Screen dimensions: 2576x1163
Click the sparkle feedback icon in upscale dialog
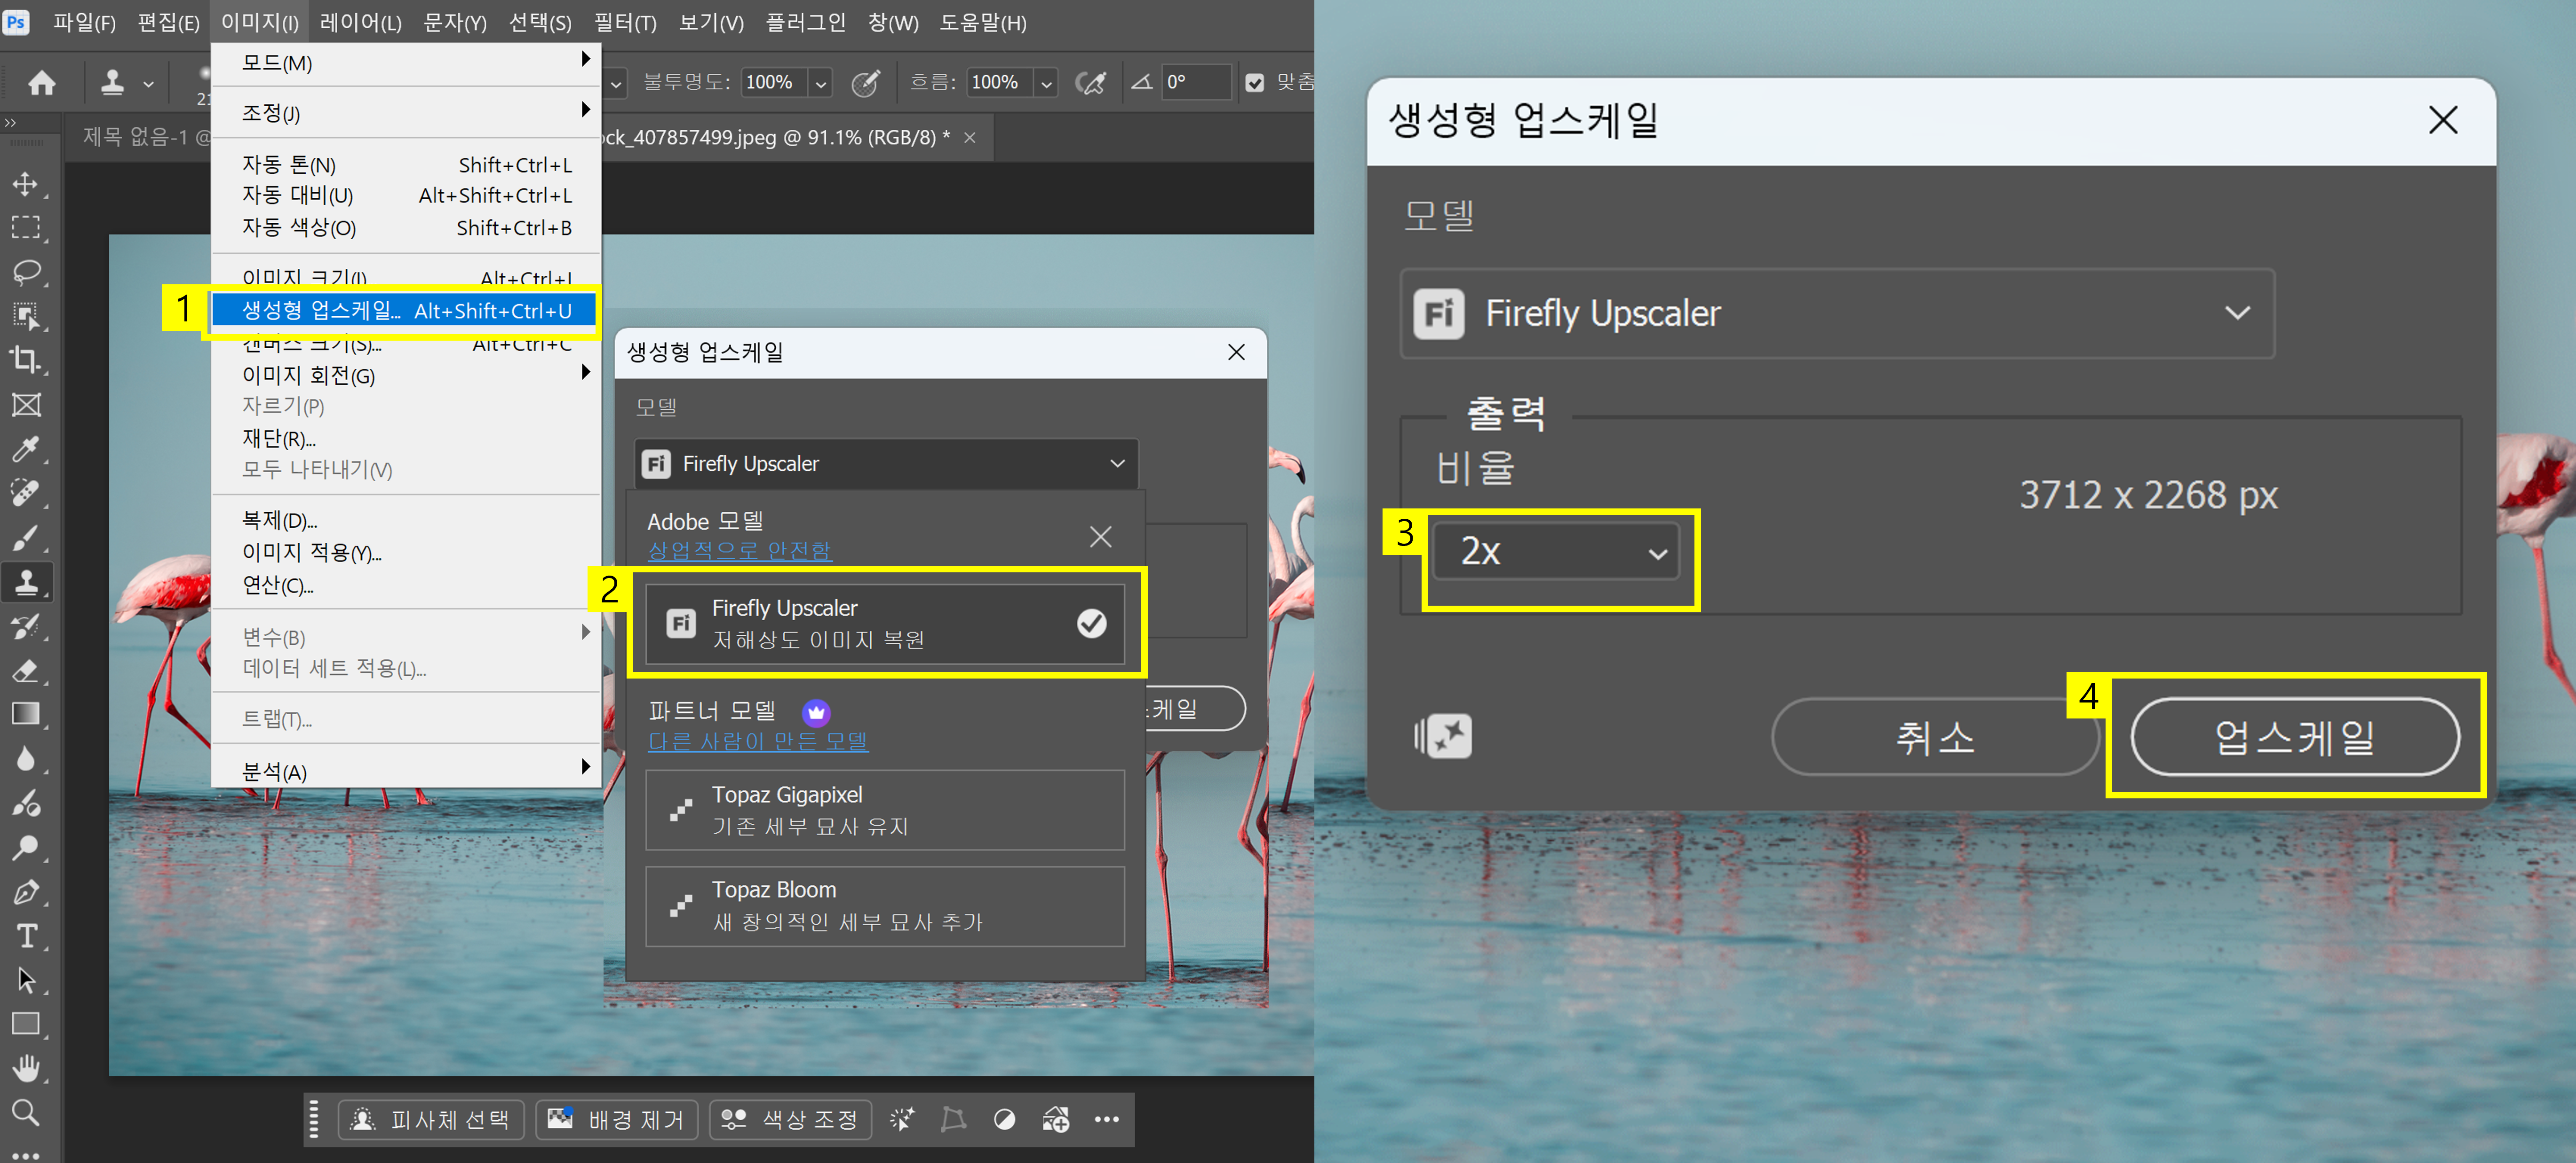pos(1442,736)
